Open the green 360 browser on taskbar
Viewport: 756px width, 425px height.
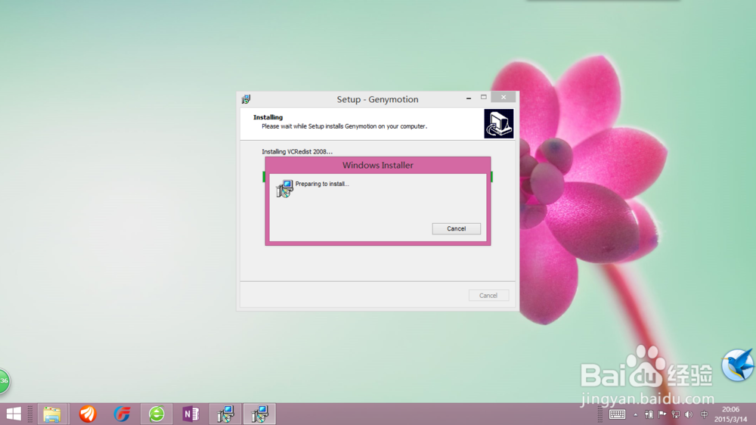pos(156,414)
